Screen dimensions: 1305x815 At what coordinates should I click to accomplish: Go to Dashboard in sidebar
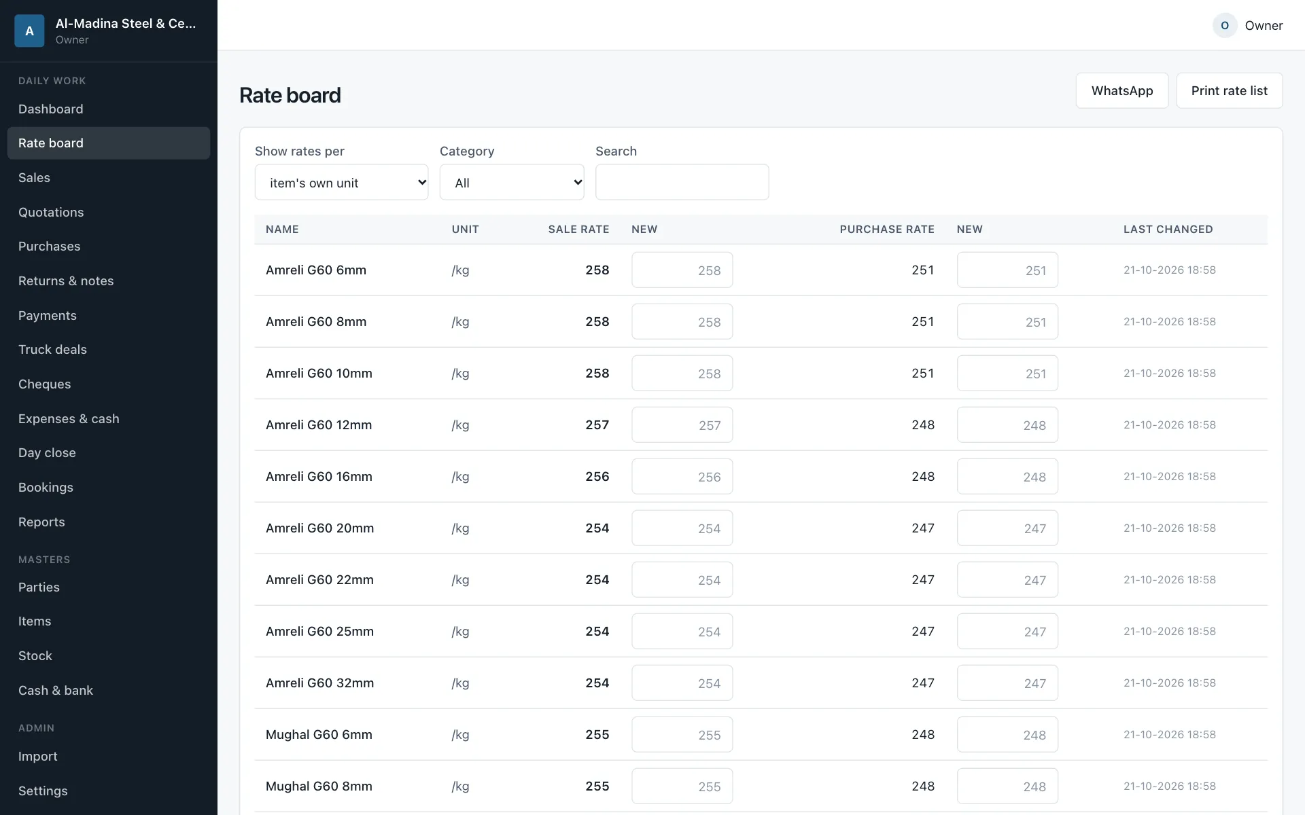pyautogui.click(x=109, y=109)
